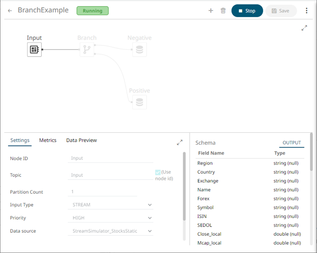
Task: Switch to the Metrics tab
Action: tap(48, 140)
